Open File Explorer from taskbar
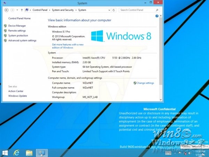The image size is (209, 157). (29, 153)
